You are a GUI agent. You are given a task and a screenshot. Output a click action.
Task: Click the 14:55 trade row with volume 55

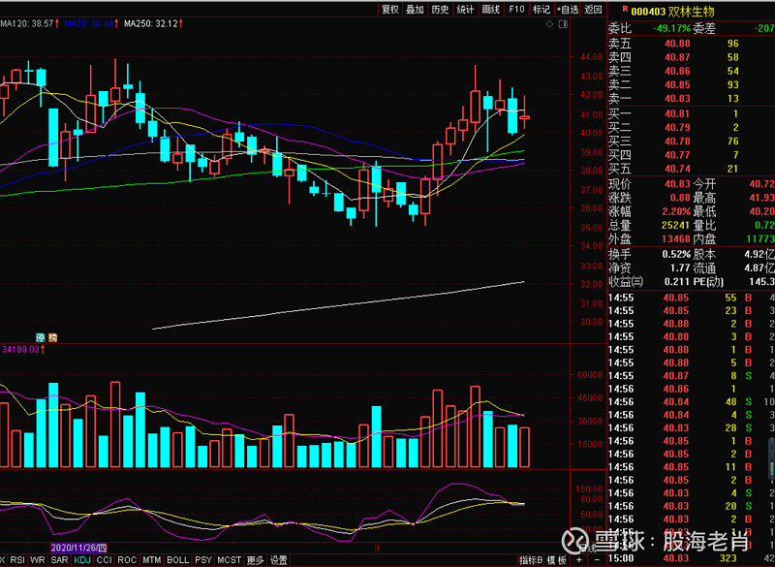tap(691, 298)
